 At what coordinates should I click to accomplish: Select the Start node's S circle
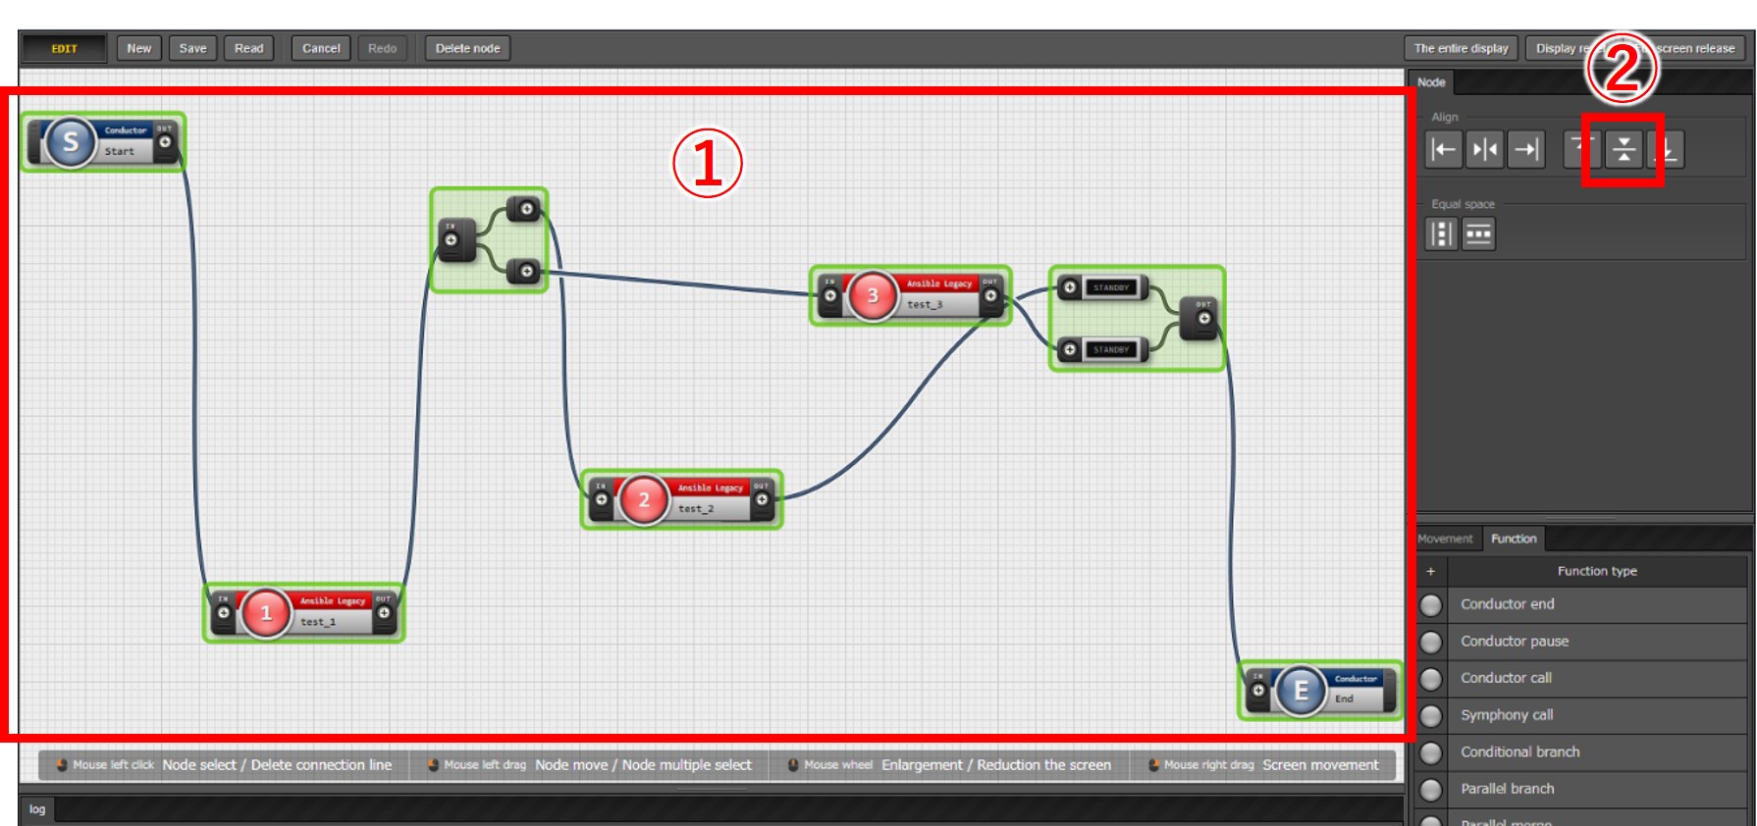(x=71, y=142)
